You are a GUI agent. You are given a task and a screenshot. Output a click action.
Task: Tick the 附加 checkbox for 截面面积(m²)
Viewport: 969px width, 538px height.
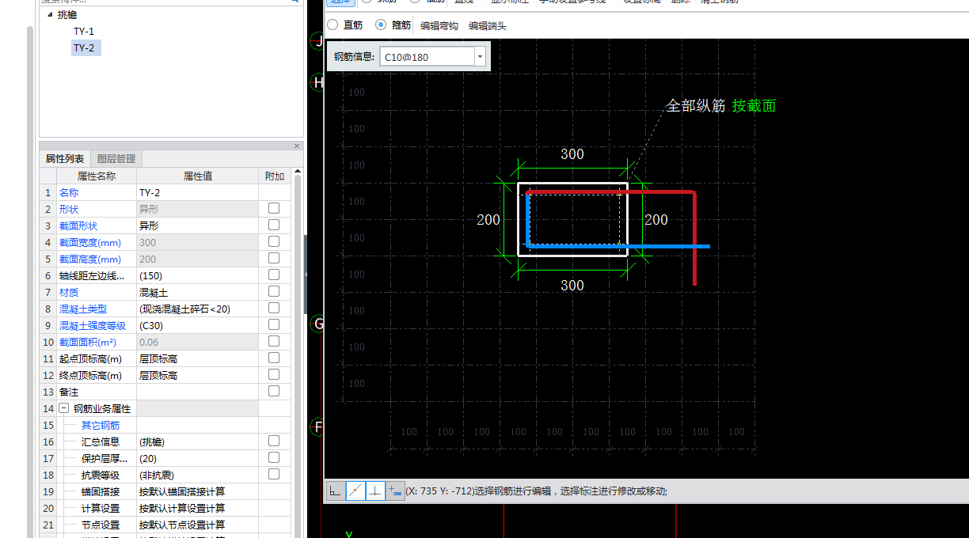click(x=274, y=341)
